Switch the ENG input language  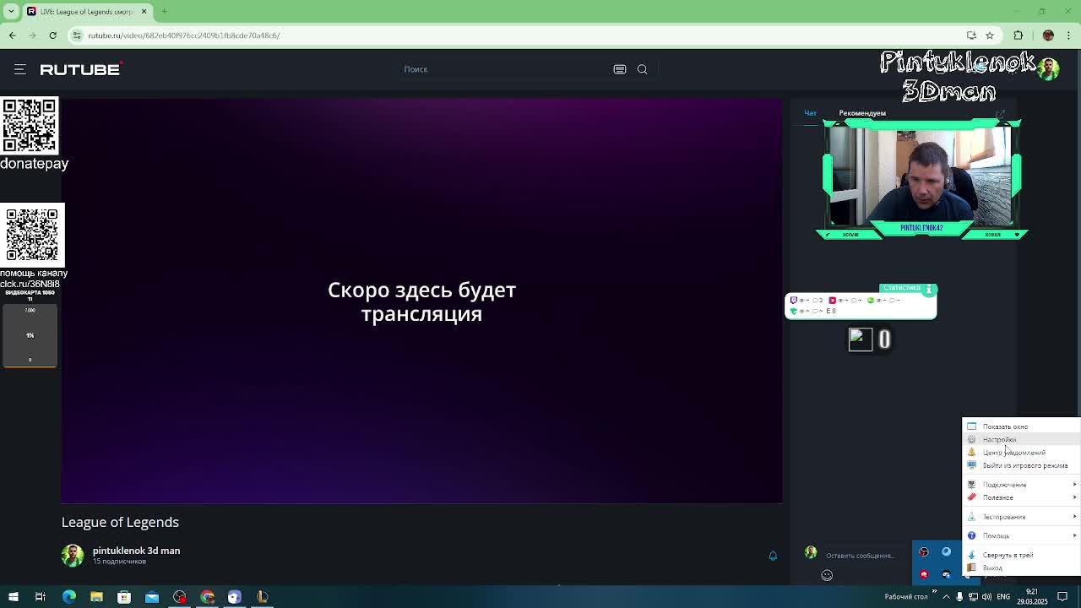[x=1003, y=597]
